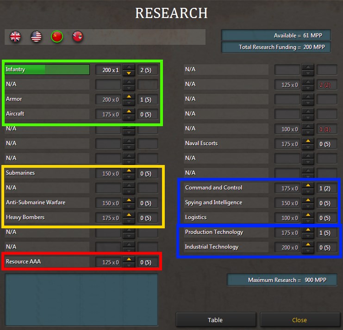Image resolution: width=343 pixels, height=330 pixels.
Task: Decrease Infantry research with down arrow
Action: pos(129,73)
